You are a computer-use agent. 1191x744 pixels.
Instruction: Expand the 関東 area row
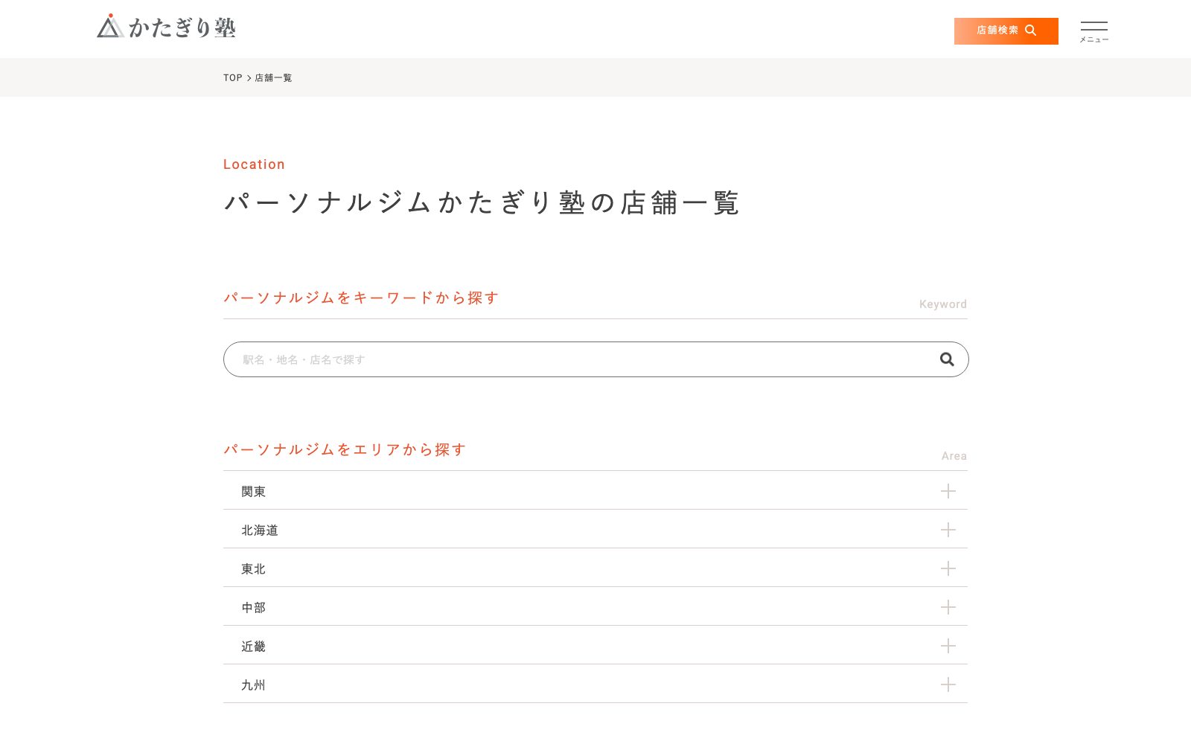coord(595,490)
